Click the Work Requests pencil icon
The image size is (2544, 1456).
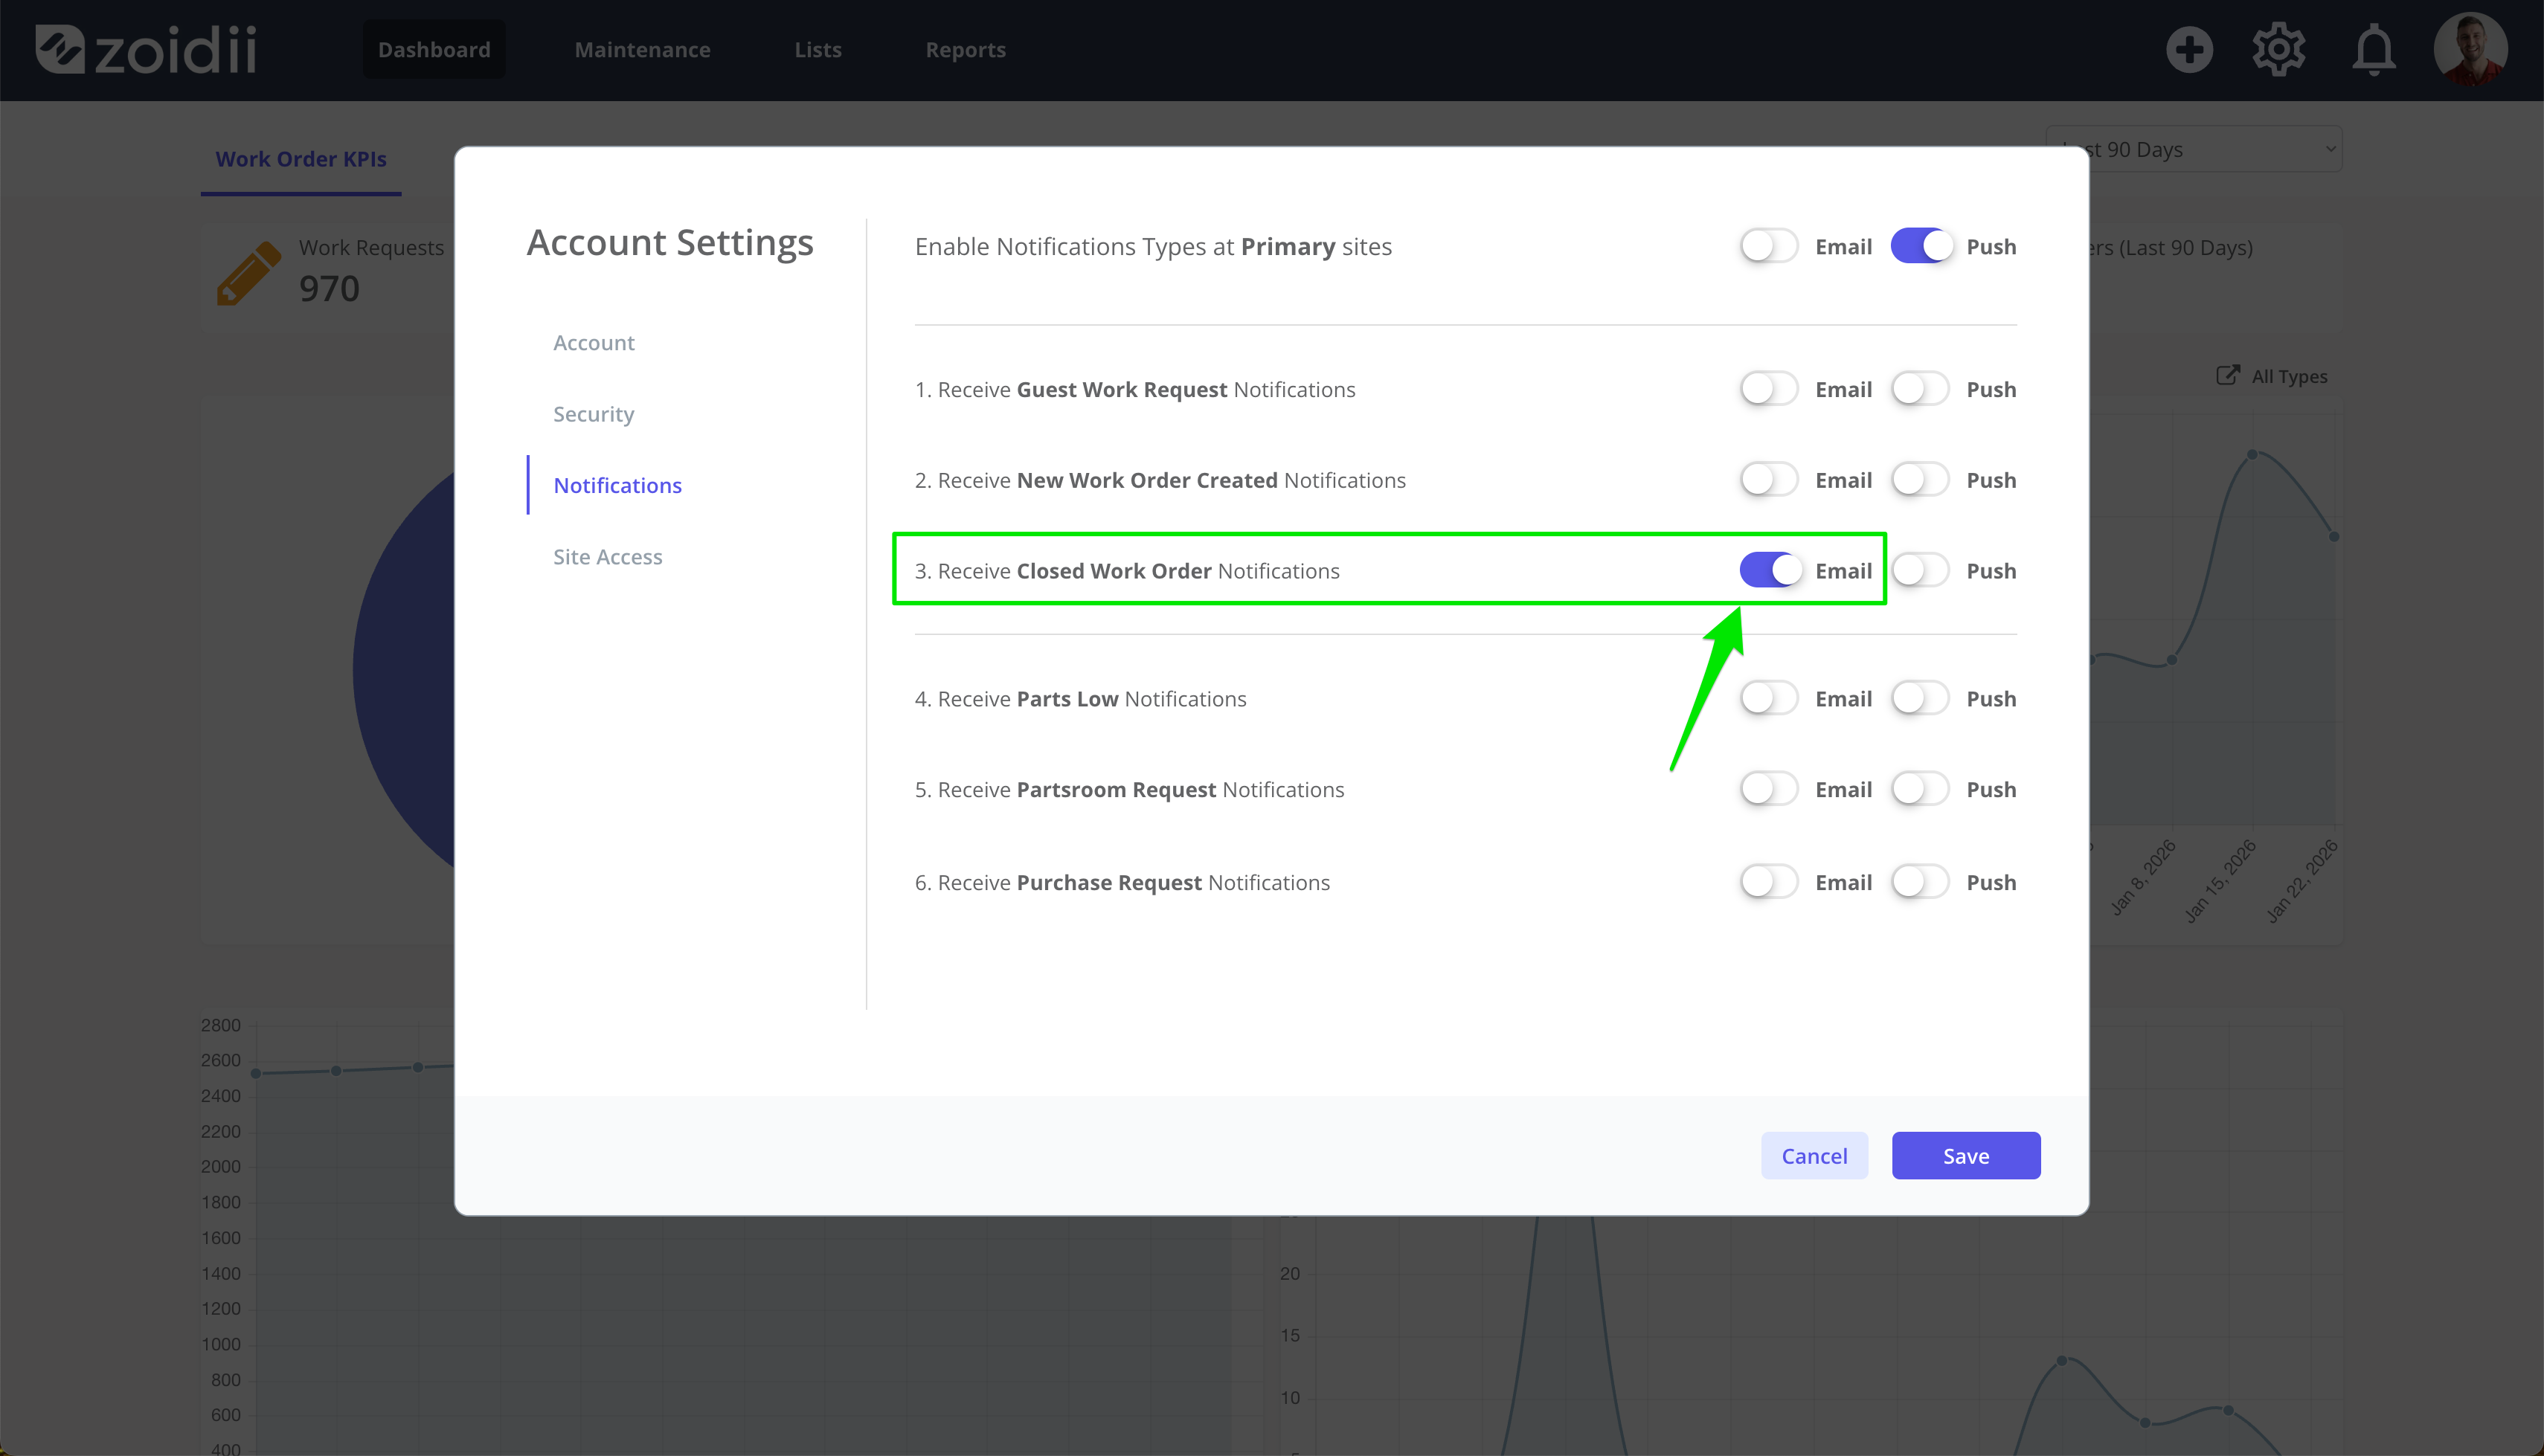(248, 272)
